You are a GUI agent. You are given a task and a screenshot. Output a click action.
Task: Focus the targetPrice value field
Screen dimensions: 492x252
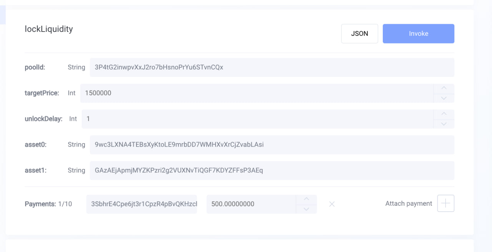(257, 93)
